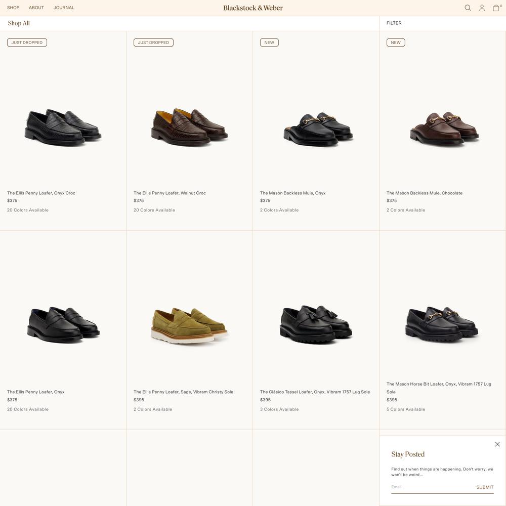Close the Stay Posted popup
Viewport: 506px width, 506px height.
497,444
